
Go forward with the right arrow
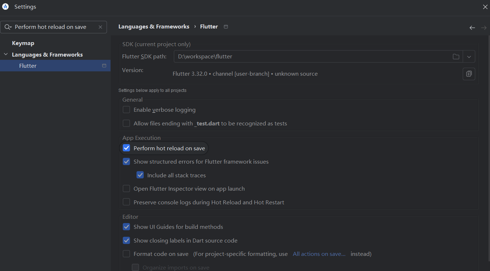[x=484, y=28]
